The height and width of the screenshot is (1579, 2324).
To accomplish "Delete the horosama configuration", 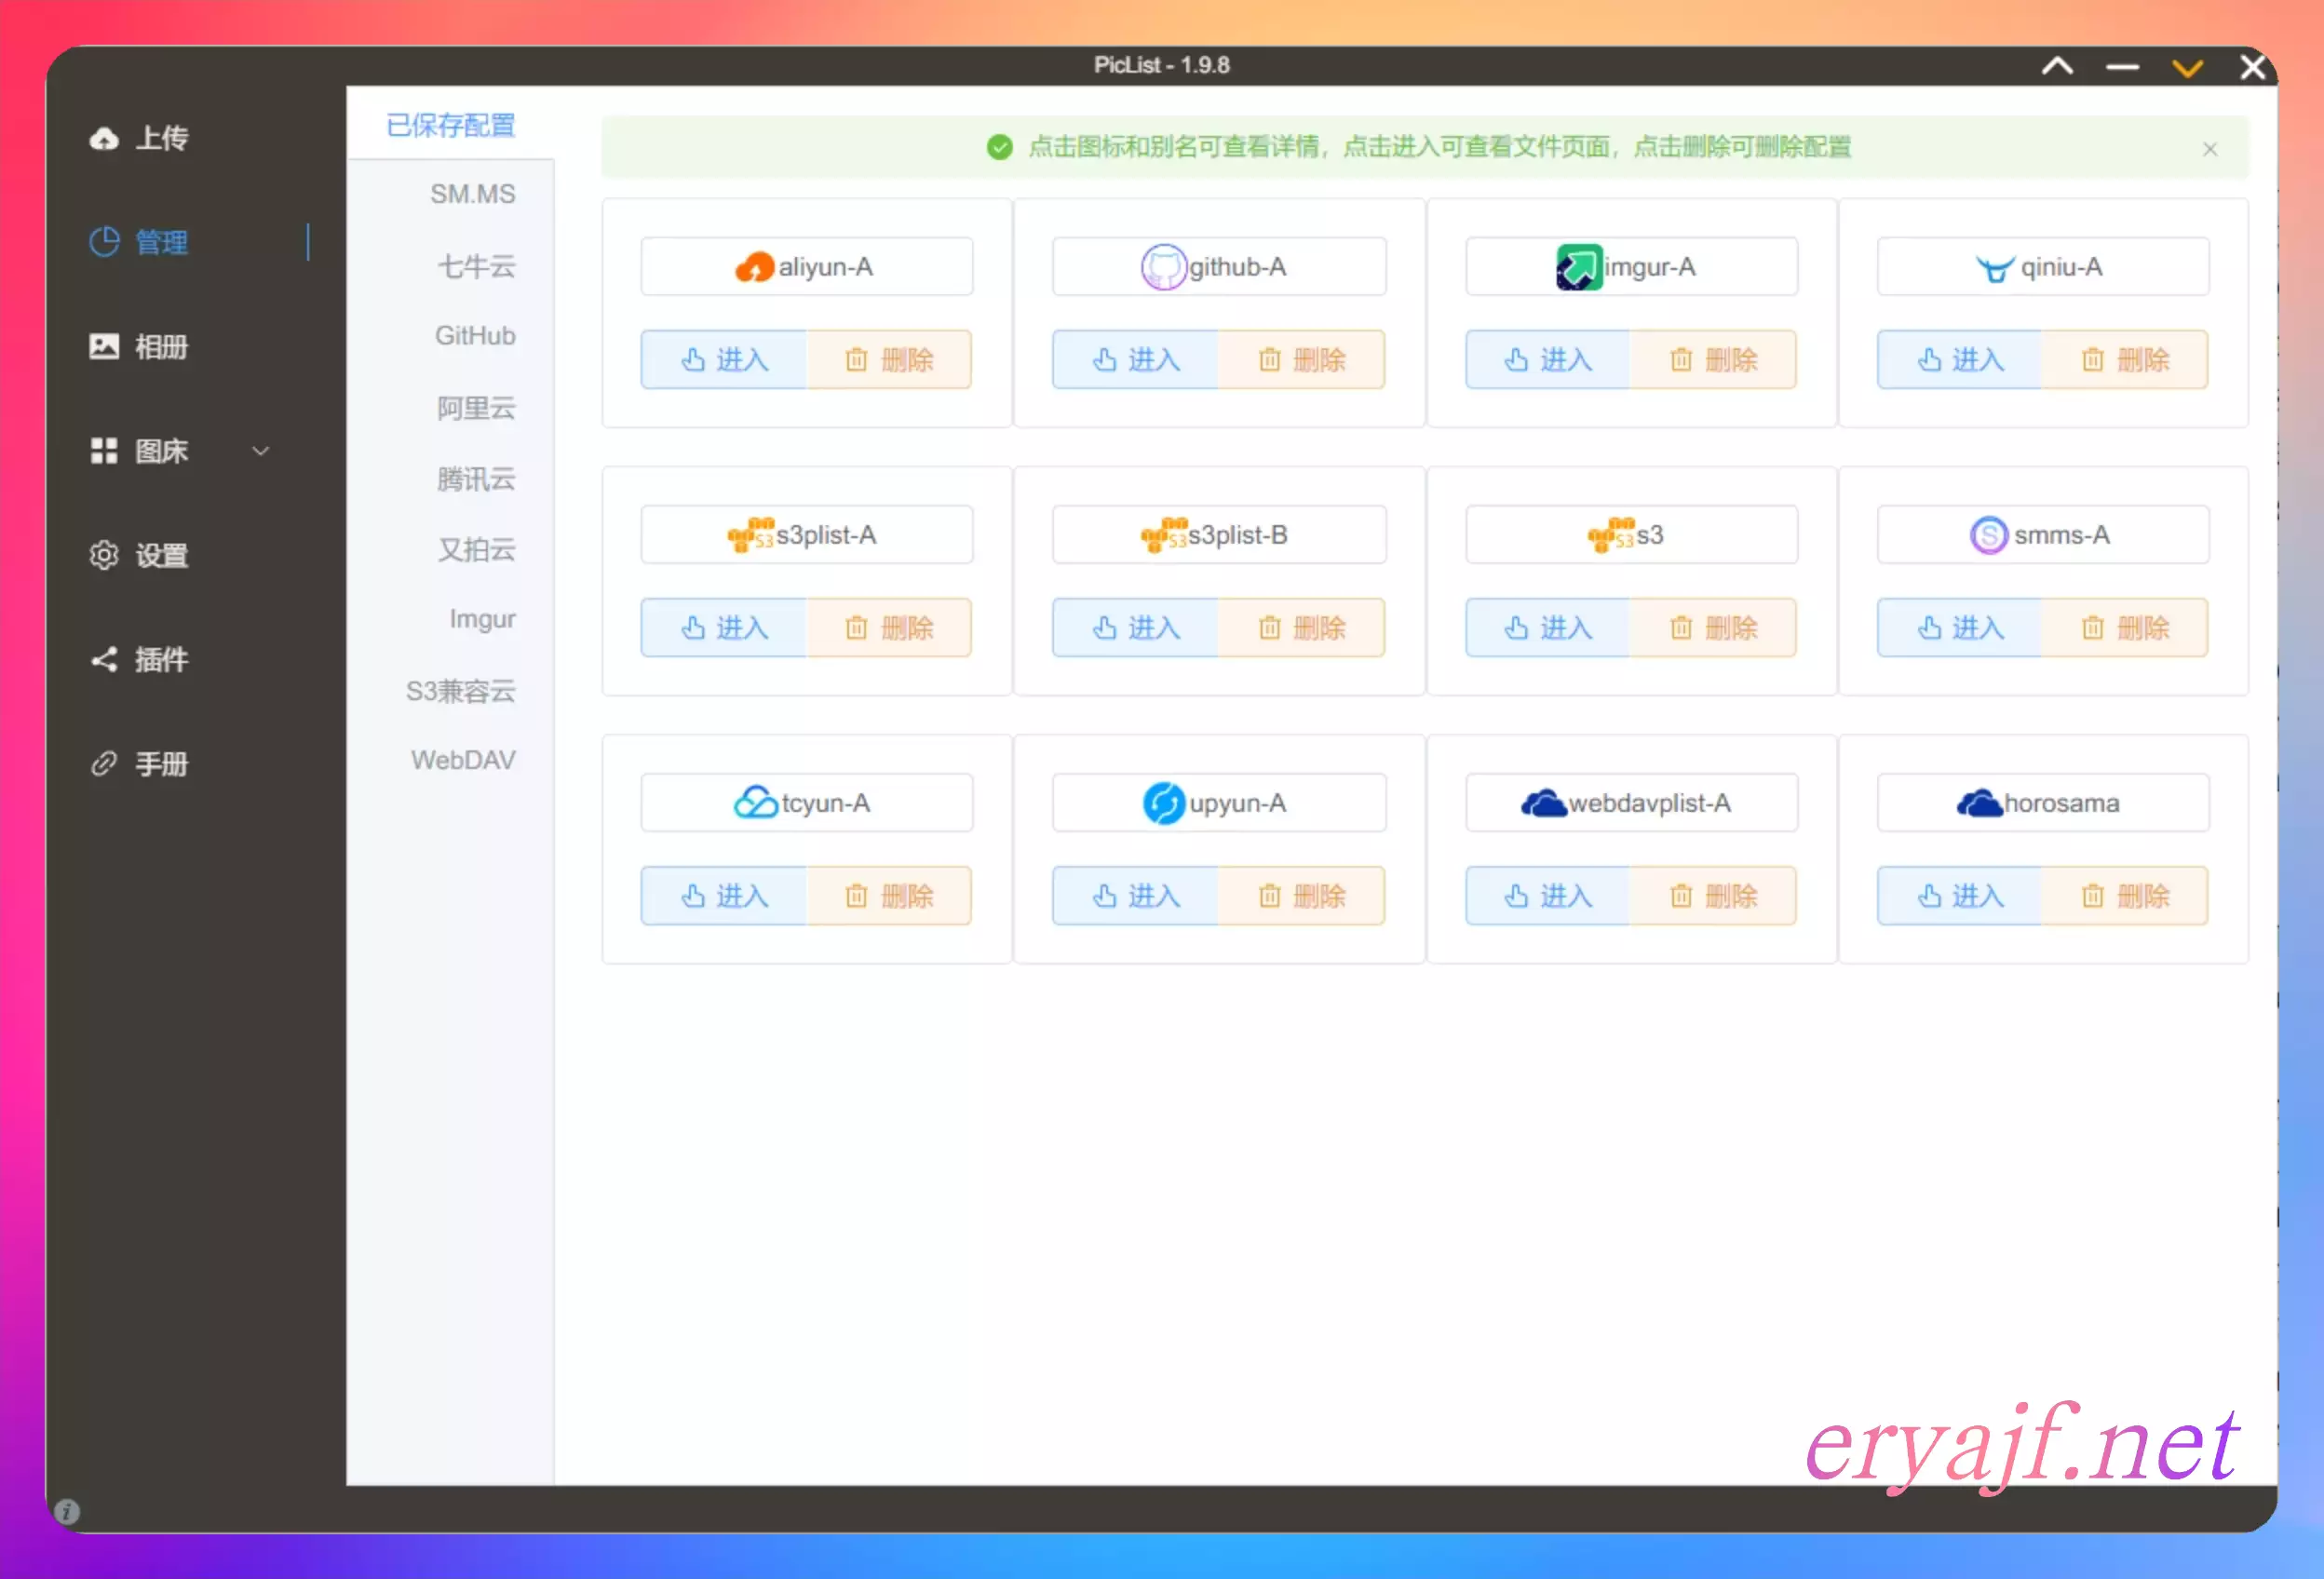I will (x=2125, y=895).
